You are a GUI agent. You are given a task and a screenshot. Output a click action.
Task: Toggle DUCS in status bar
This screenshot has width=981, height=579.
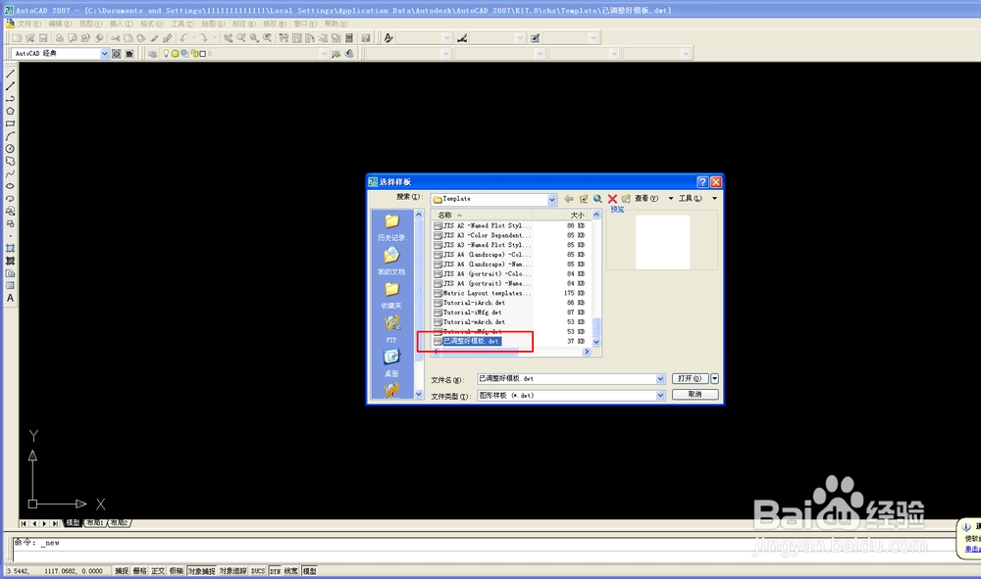[258, 571]
